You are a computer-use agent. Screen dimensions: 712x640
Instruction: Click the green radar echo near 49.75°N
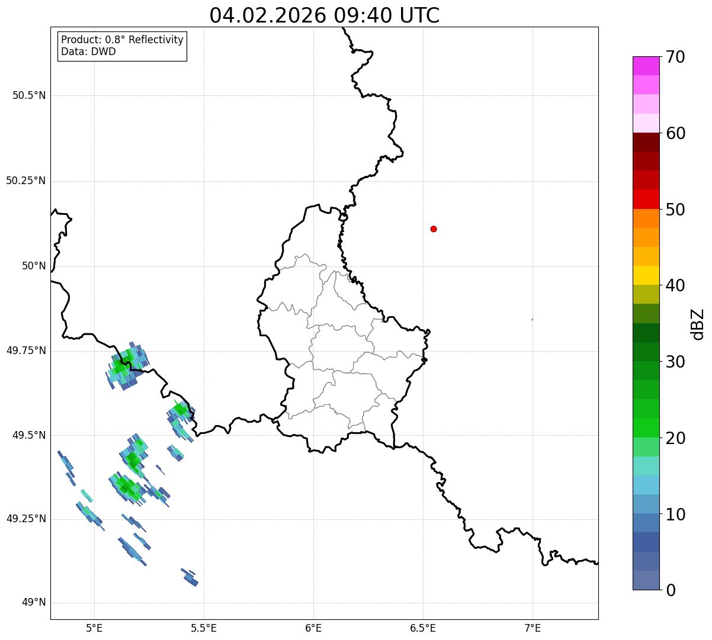pos(127,365)
